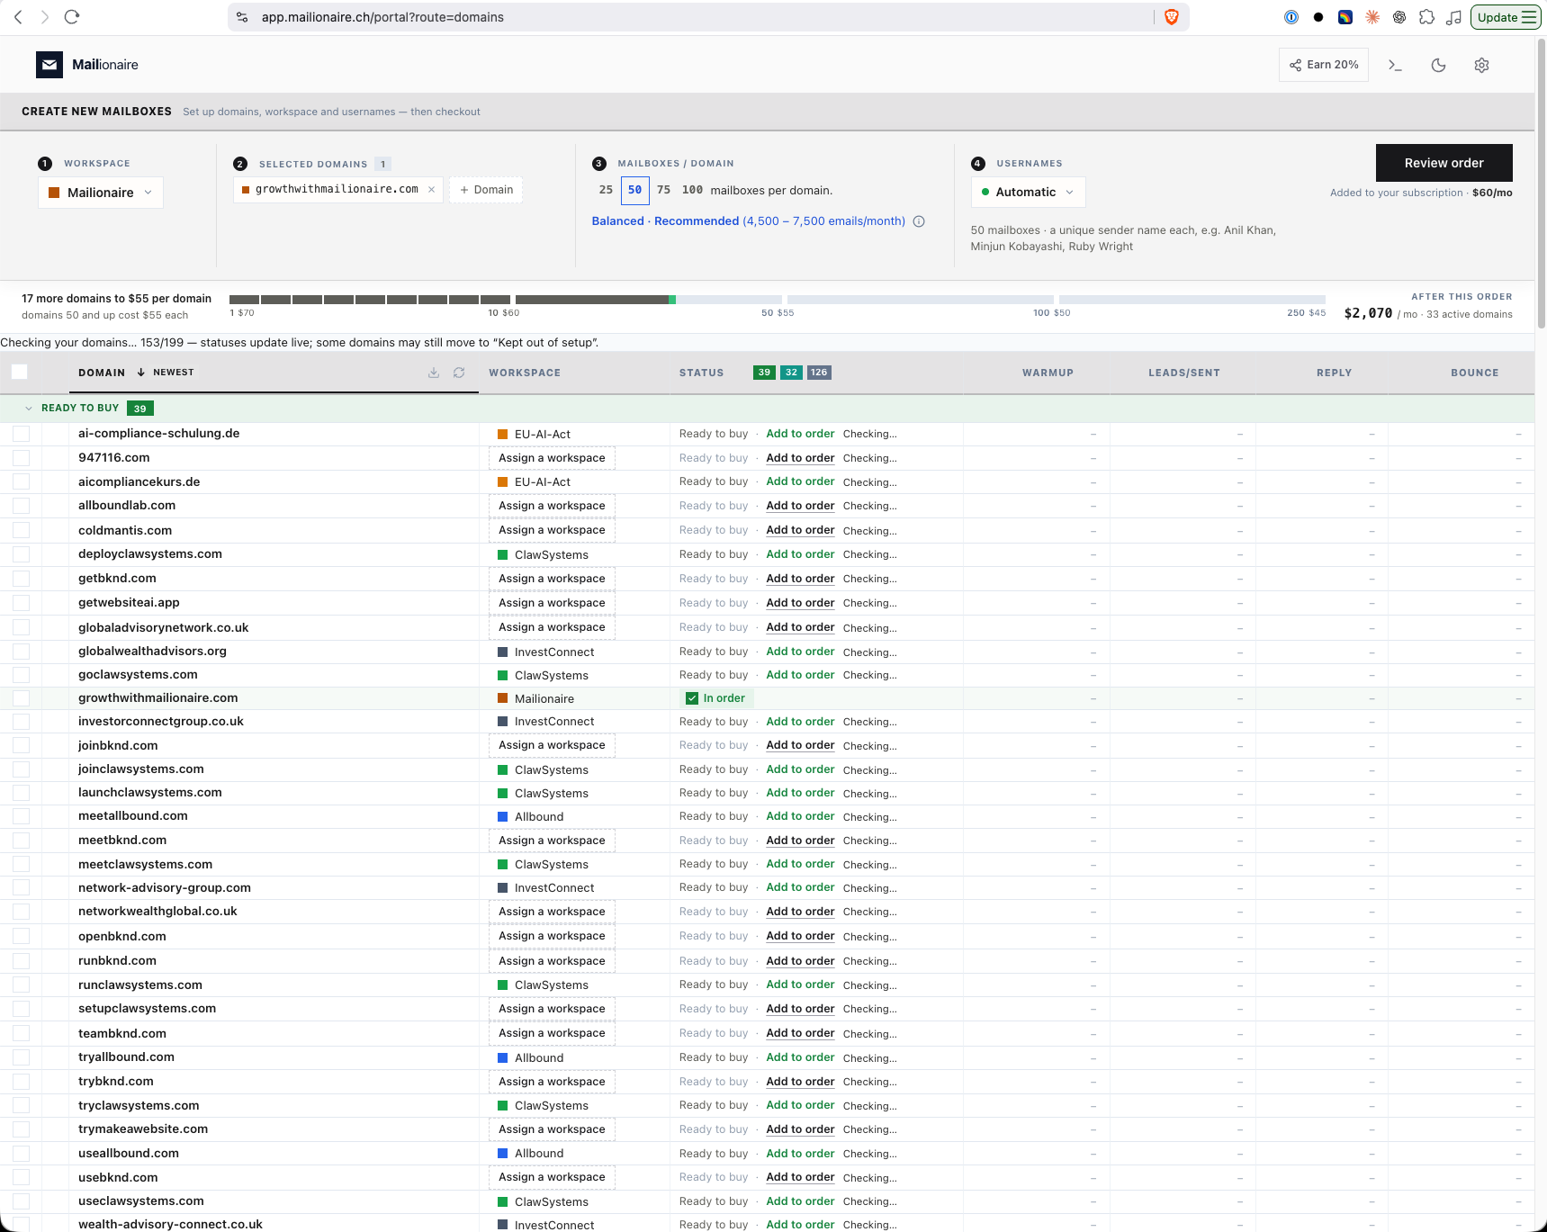This screenshot has height=1232, width=1547.
Task: Click the green 39 status badge
Action: pyautogui.click(x=764, y=373)
